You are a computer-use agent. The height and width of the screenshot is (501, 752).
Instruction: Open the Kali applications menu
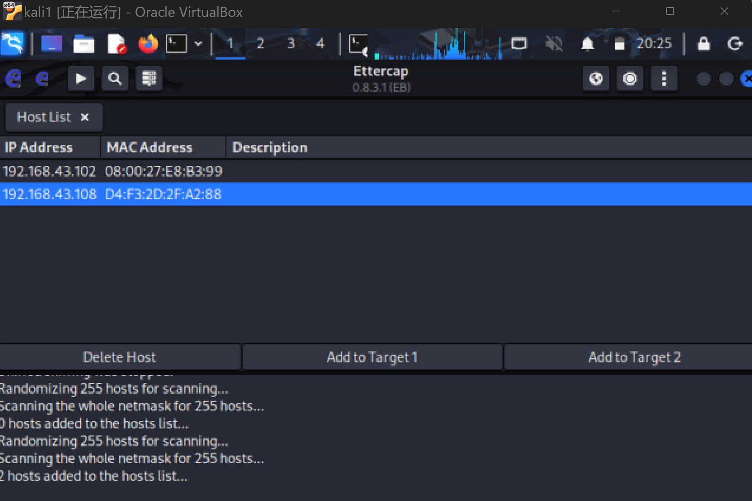point(13,43)
